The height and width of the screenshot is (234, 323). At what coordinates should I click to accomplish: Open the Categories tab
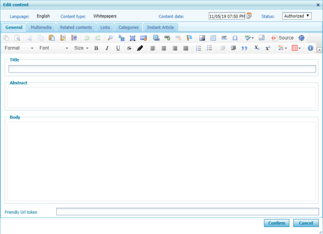click(129, 27)
